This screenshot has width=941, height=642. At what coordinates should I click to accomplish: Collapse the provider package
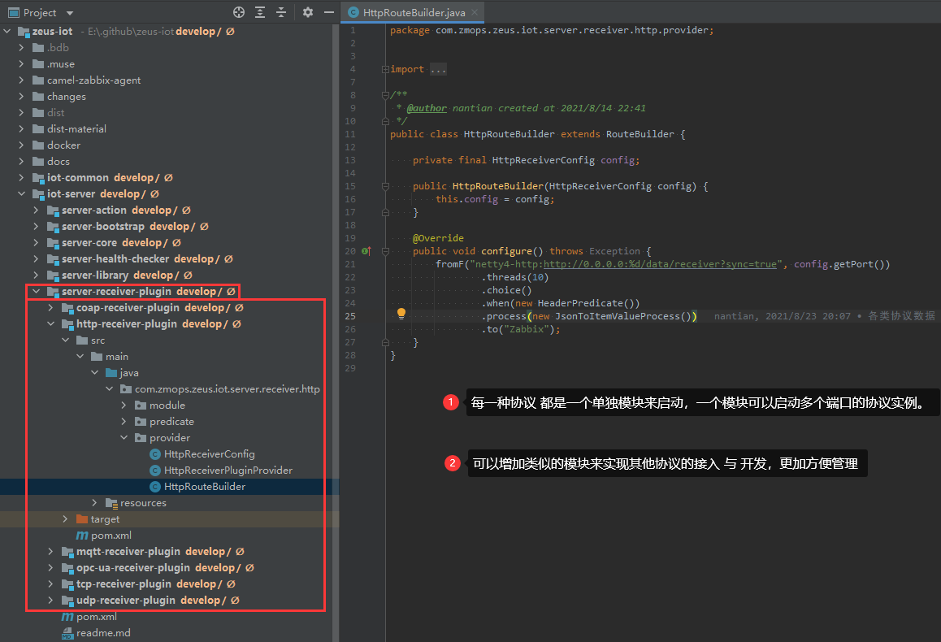[124, 437]
